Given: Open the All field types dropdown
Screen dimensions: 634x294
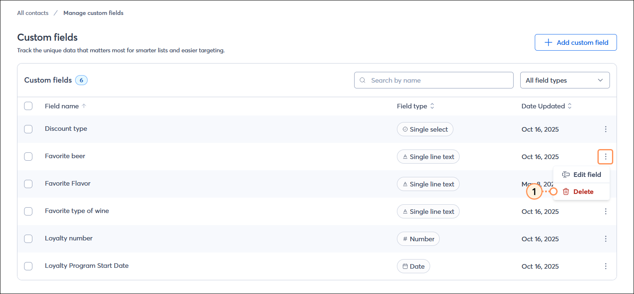Looking at the screenshot, I should [x=565, y=80].
